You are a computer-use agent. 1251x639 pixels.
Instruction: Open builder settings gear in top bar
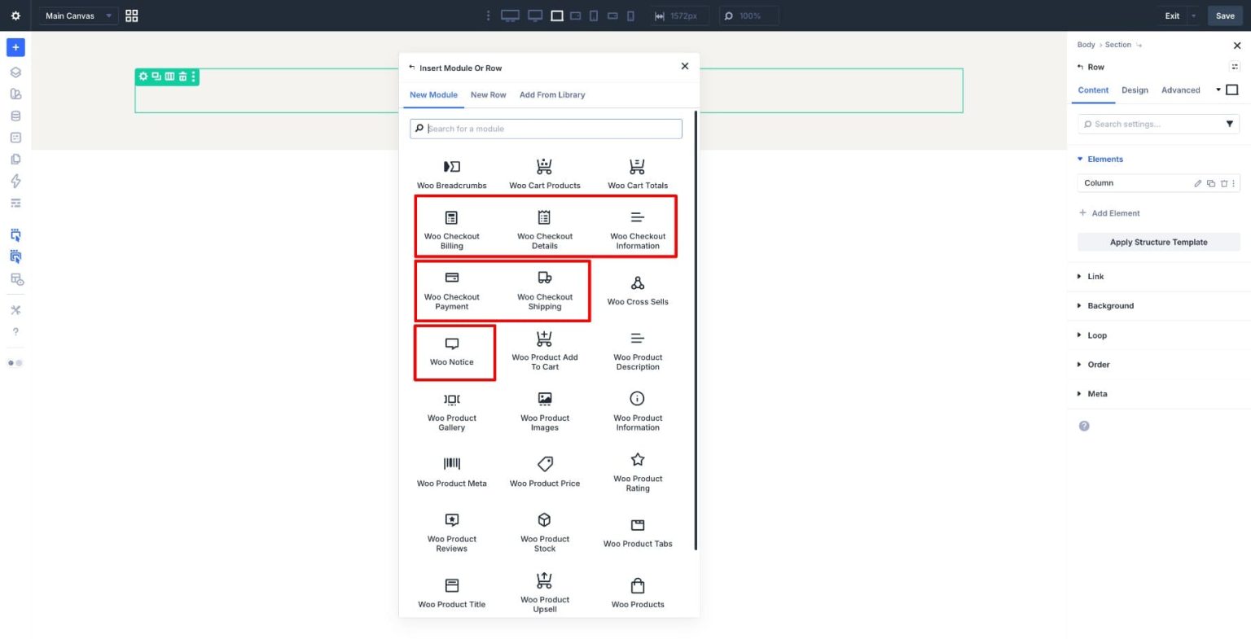pyautogui.click(x=15, y=15)
